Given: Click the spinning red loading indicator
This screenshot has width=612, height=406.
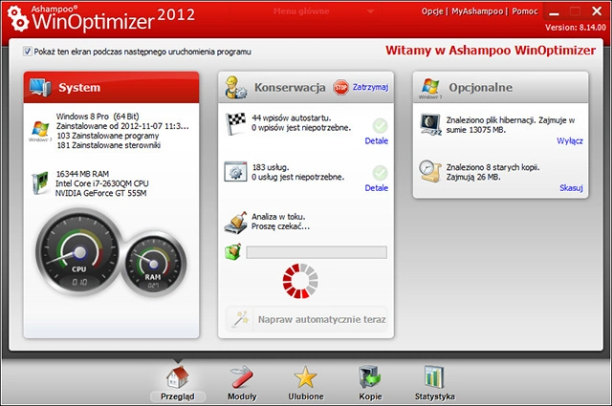Looking at the screenshot, I should (x=300, y=281).
